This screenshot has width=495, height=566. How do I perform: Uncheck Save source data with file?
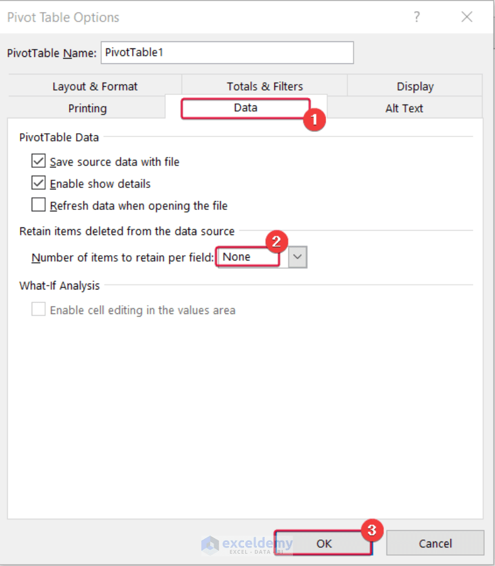pyautogui.click(x=38, y=161)
